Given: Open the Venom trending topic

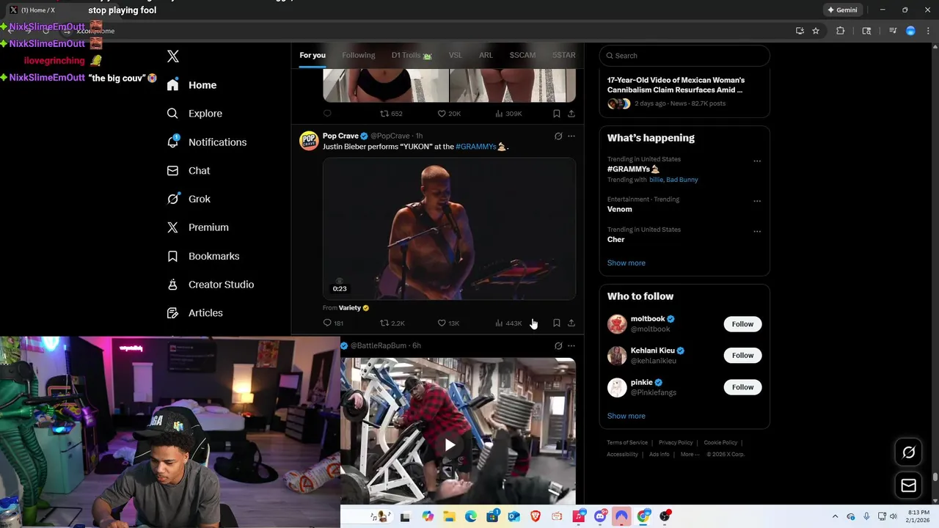Looking at the screenshot, I should [x=620, y=209].
